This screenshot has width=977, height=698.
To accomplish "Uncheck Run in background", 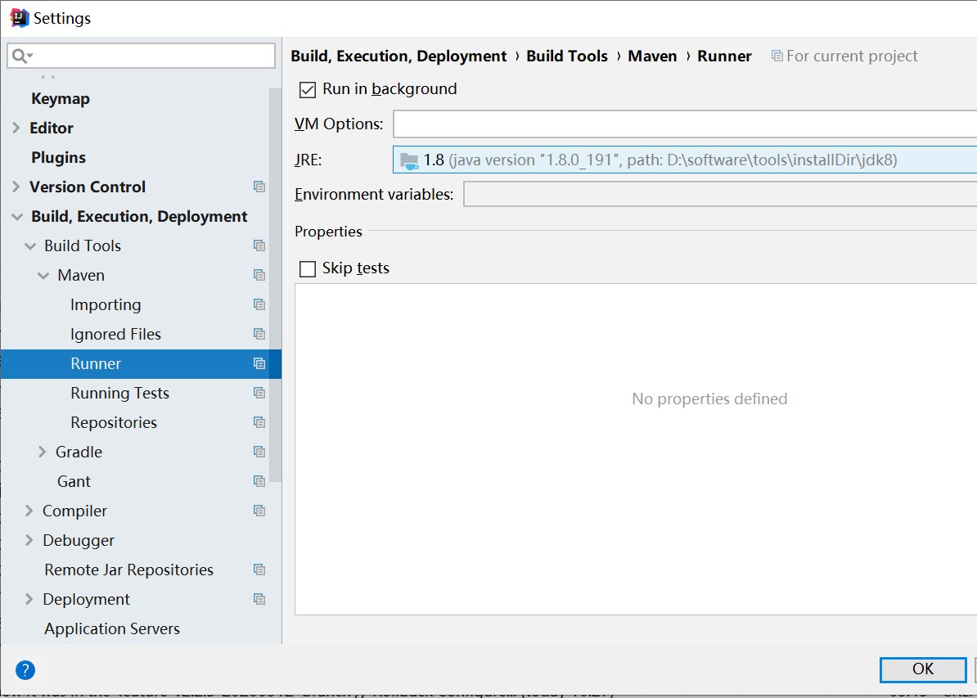I will coord(308,90).
